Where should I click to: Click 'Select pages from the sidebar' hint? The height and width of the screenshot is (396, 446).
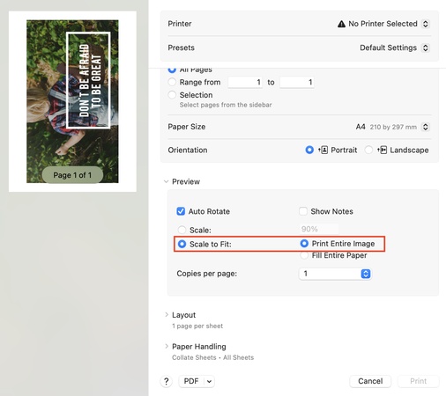226,105
